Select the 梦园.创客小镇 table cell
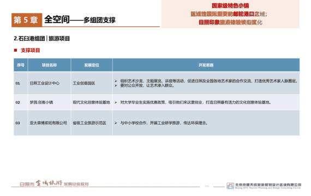This screenshot has width=311, height=196. point(50,102)
